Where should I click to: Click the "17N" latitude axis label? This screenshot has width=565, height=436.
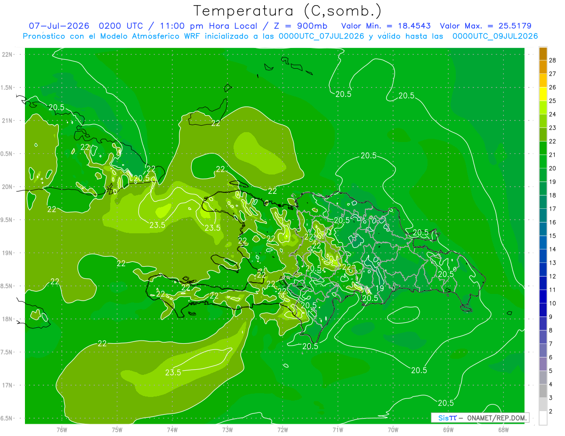[8, 386]
